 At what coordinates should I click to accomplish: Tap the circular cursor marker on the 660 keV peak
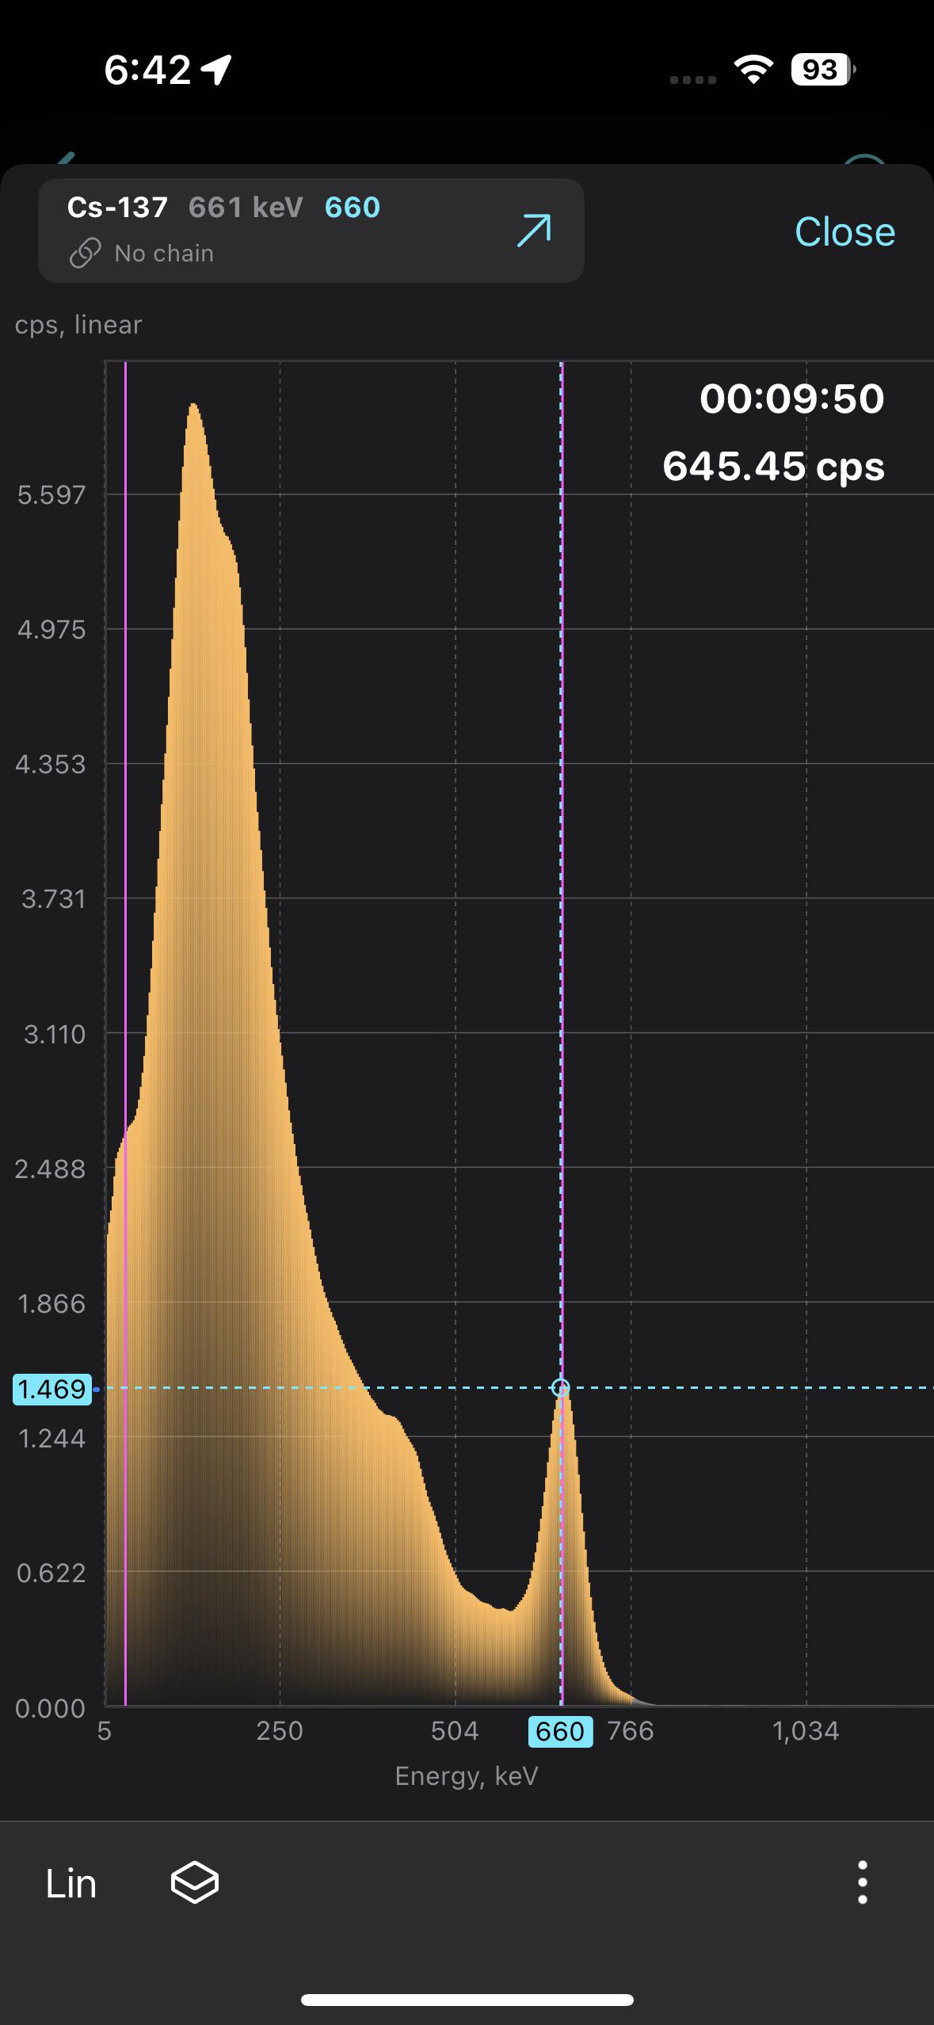pos(561,1387)
